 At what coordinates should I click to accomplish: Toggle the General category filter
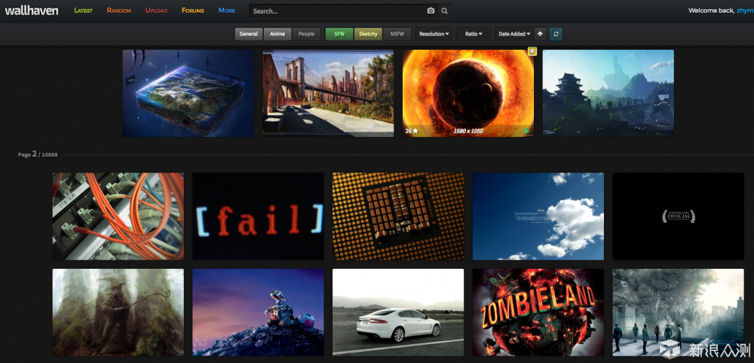(x=249, y=34)
